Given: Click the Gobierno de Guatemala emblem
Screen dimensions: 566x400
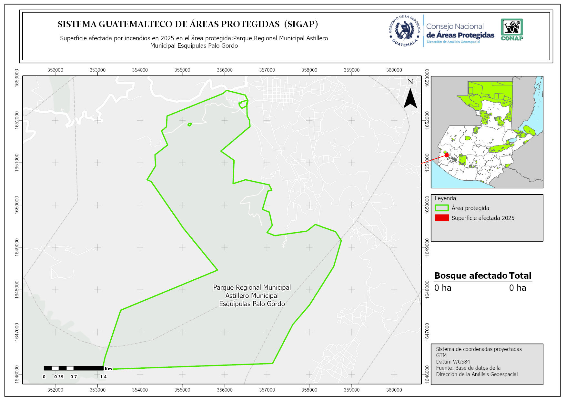Looking at the screenshot, I should pyautogui.click(x=404, y=31).
